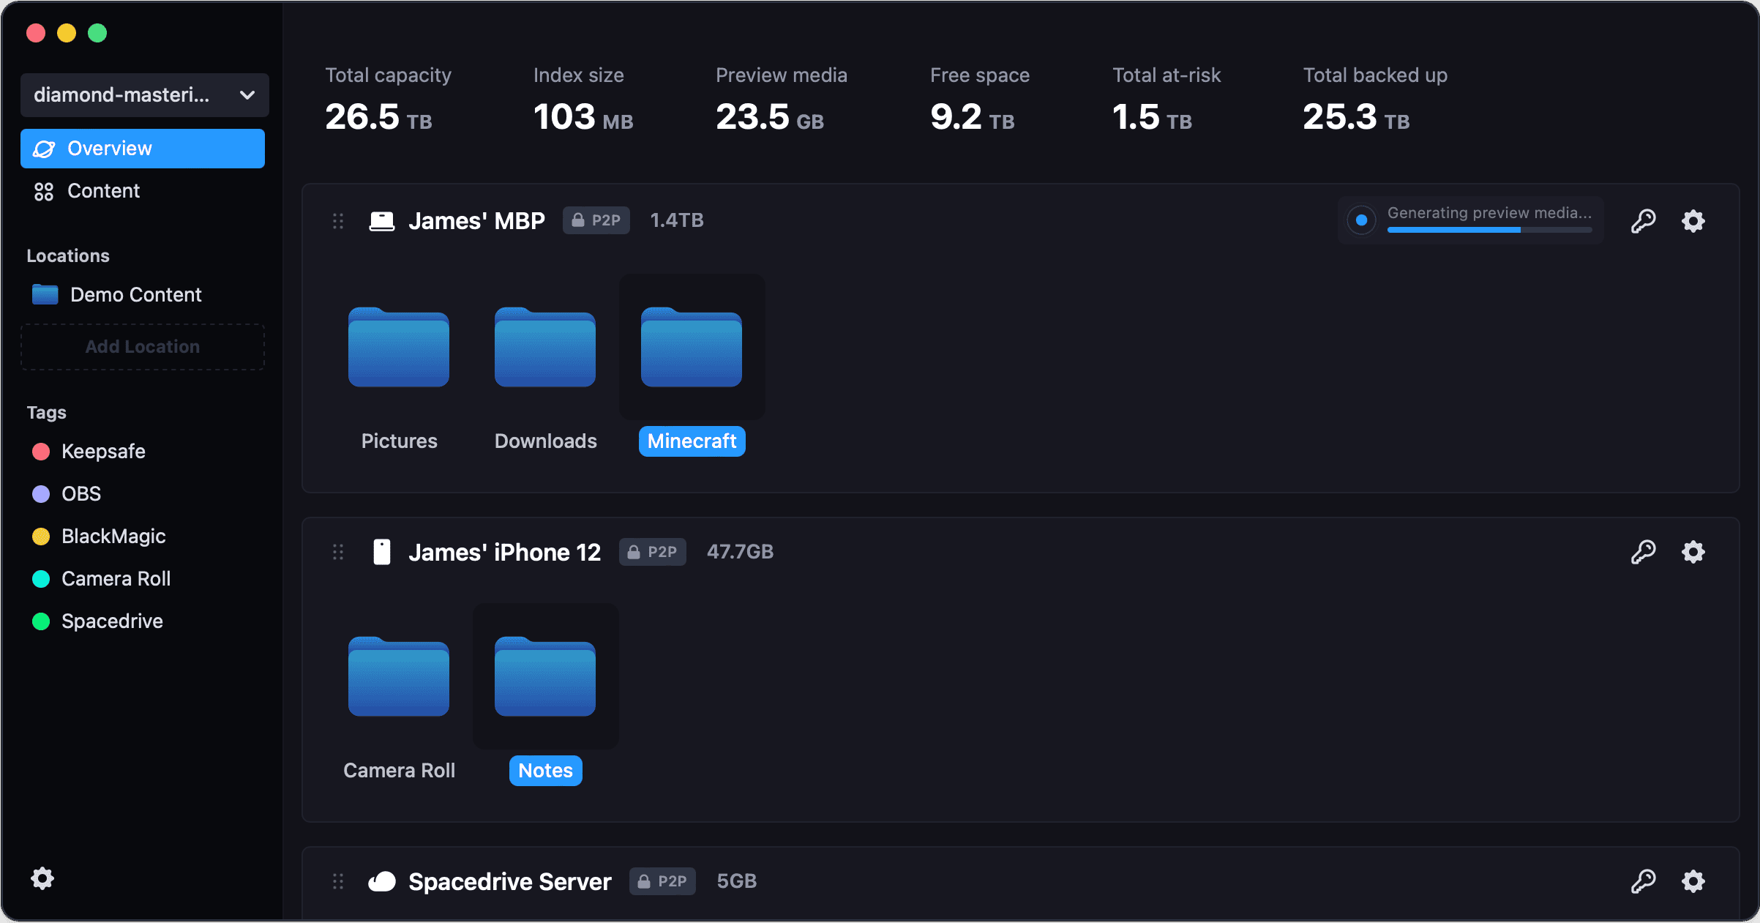Click the cloud icon beside Spacedrive Server

click(x=382, y=881)
